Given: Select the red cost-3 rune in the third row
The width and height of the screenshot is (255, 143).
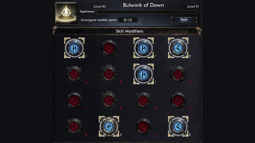Looking at the screenshot, I should point(109,100).
